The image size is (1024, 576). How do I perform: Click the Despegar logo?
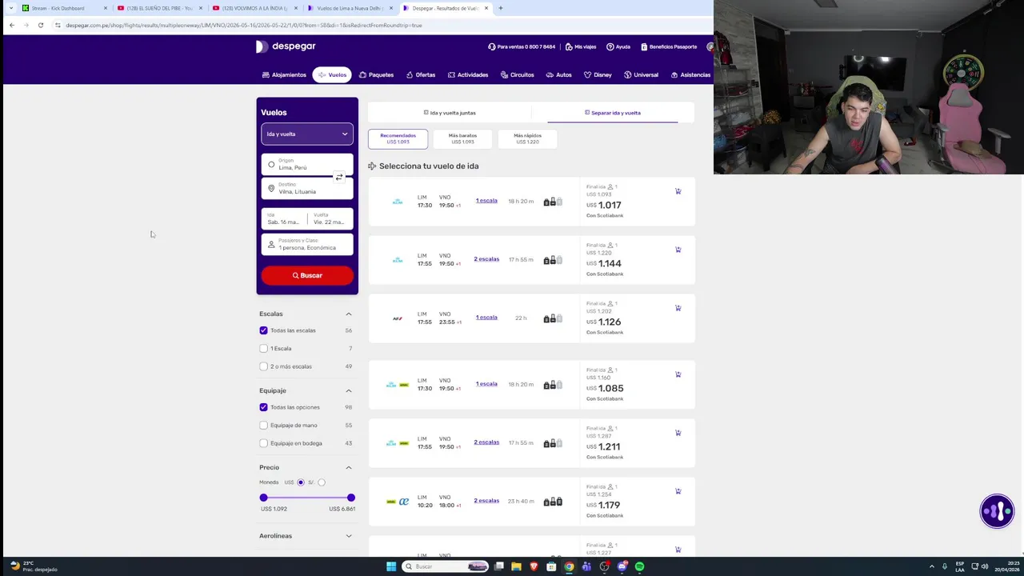point(286,46)
